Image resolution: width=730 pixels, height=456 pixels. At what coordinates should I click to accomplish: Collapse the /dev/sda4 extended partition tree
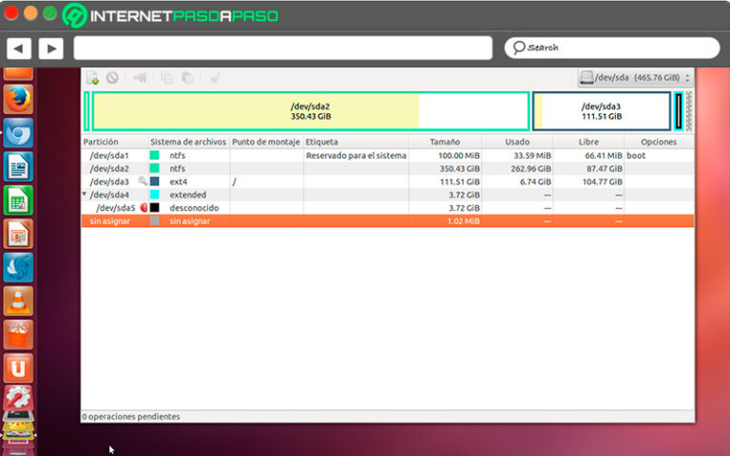[x=86, y=194]
